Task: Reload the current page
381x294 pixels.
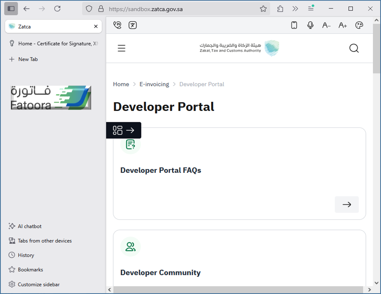Action: click(x=57, y=9)
